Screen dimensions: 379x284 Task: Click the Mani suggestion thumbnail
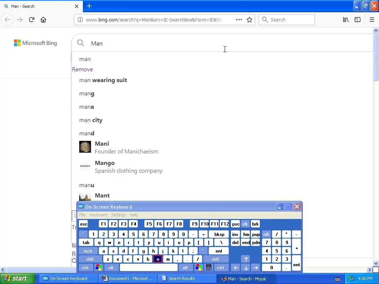coord(85,147)
